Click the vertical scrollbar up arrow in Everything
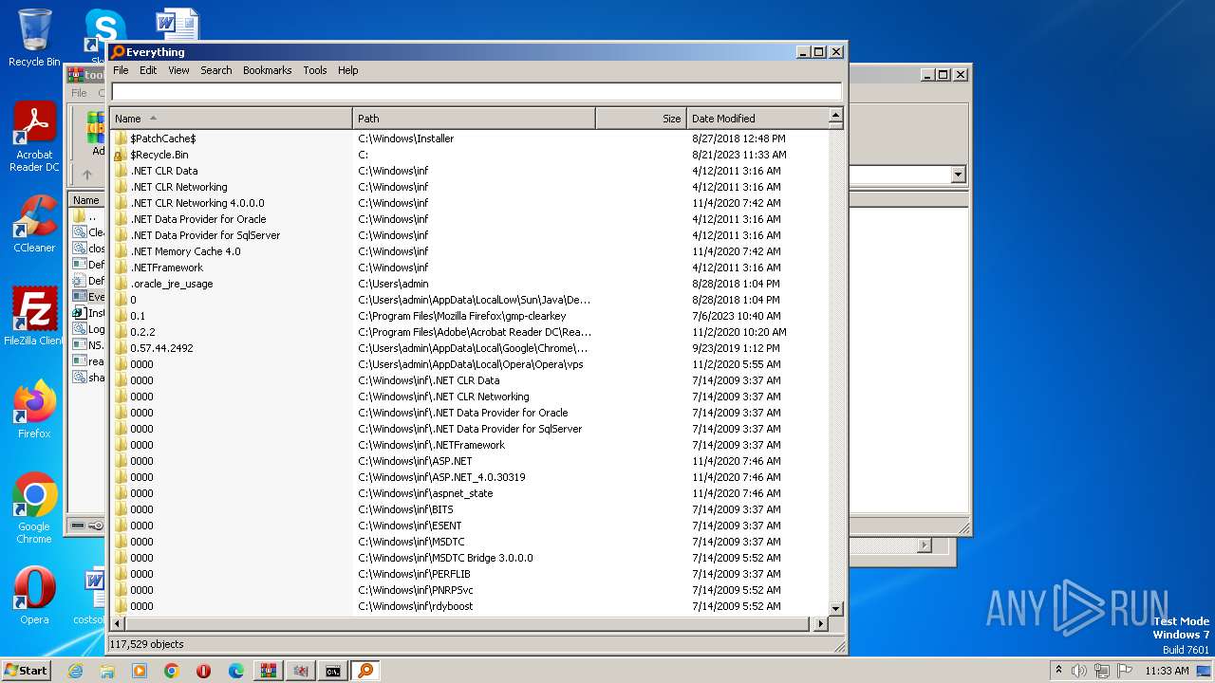 click(x=835, y=116)
